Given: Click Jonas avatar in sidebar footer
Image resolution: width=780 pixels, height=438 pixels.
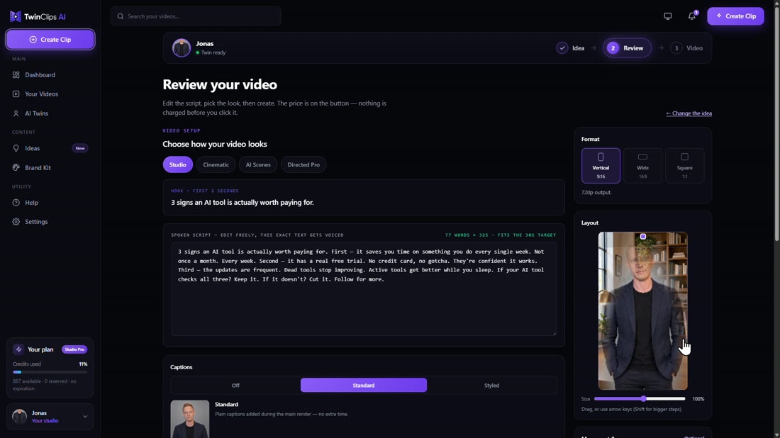Looking at the screenshot, I should point(19,417).
